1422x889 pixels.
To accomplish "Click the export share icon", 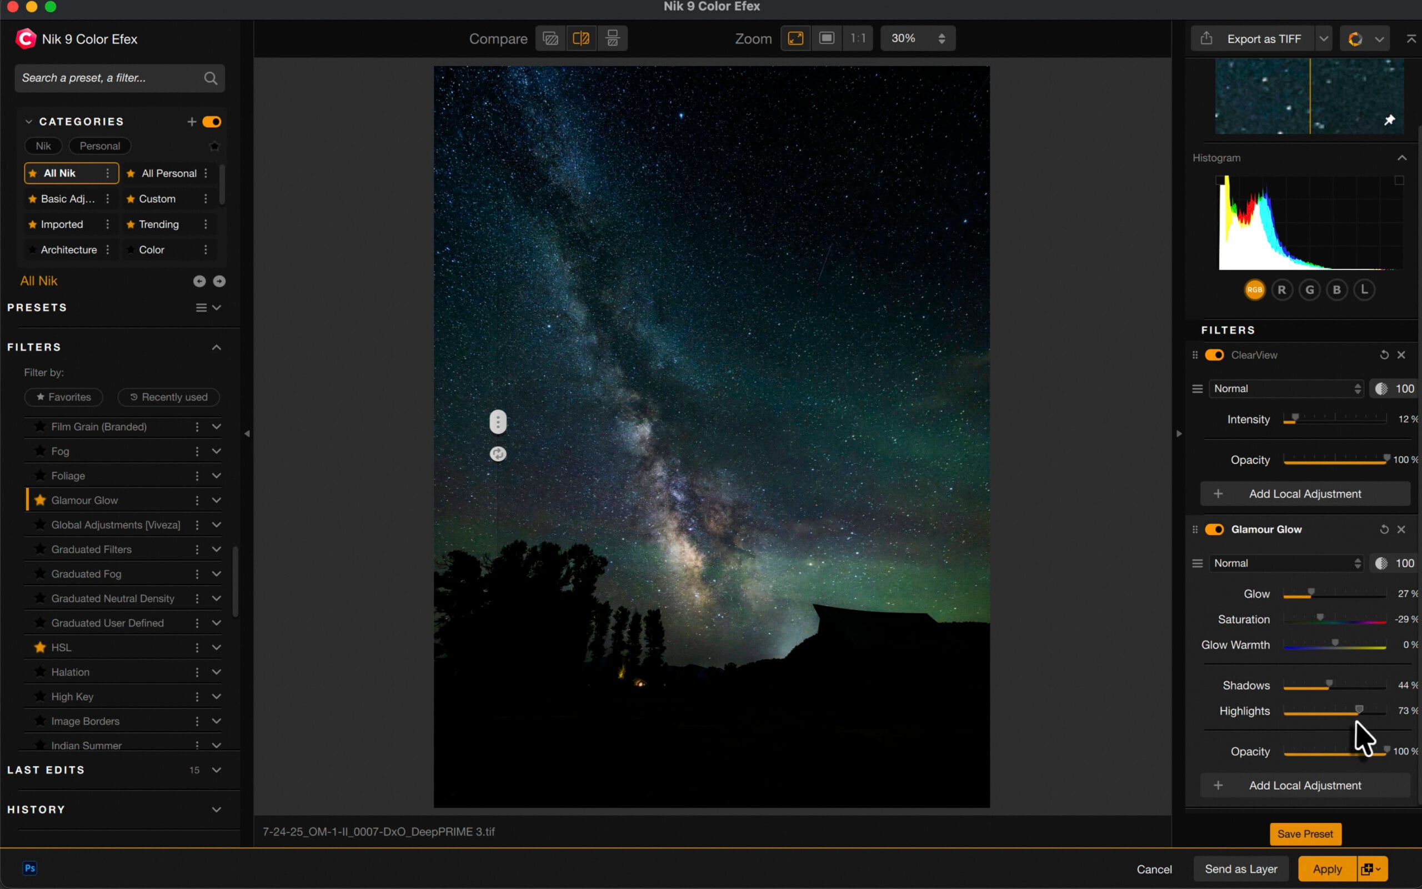I will pos(1206,38).
